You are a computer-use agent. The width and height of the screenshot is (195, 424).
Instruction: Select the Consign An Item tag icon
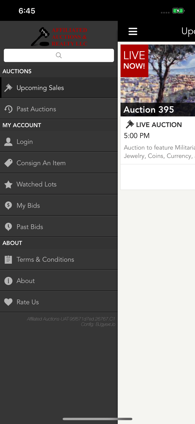coord(8,163)
